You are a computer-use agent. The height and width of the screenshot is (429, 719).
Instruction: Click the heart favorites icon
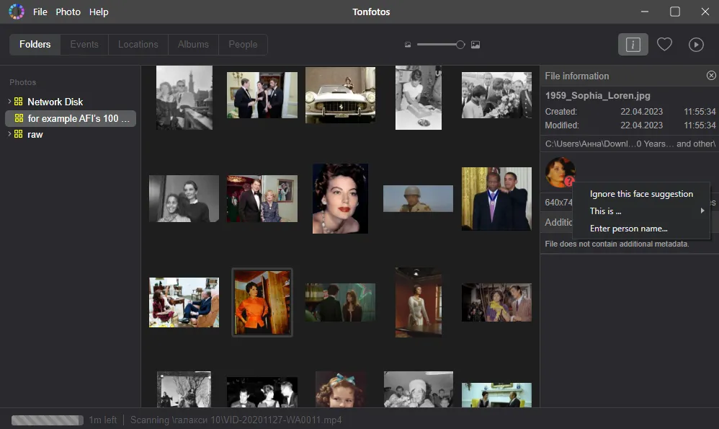point(664,45)
